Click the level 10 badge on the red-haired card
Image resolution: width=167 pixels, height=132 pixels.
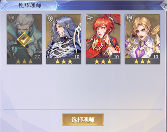(x=116, y=56)
